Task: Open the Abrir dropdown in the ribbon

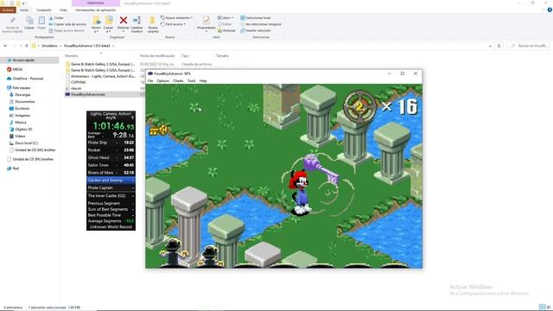Action: [x=225, y=17]
